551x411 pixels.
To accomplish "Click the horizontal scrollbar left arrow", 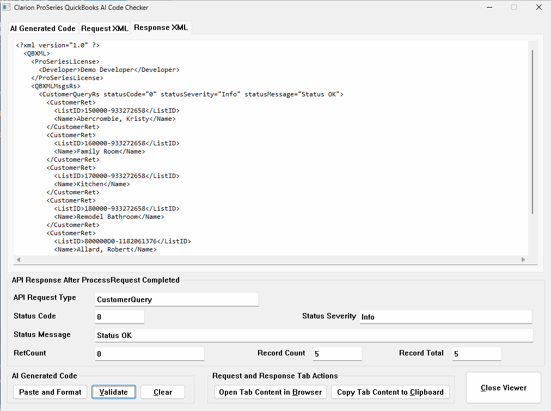I will 19,260.
